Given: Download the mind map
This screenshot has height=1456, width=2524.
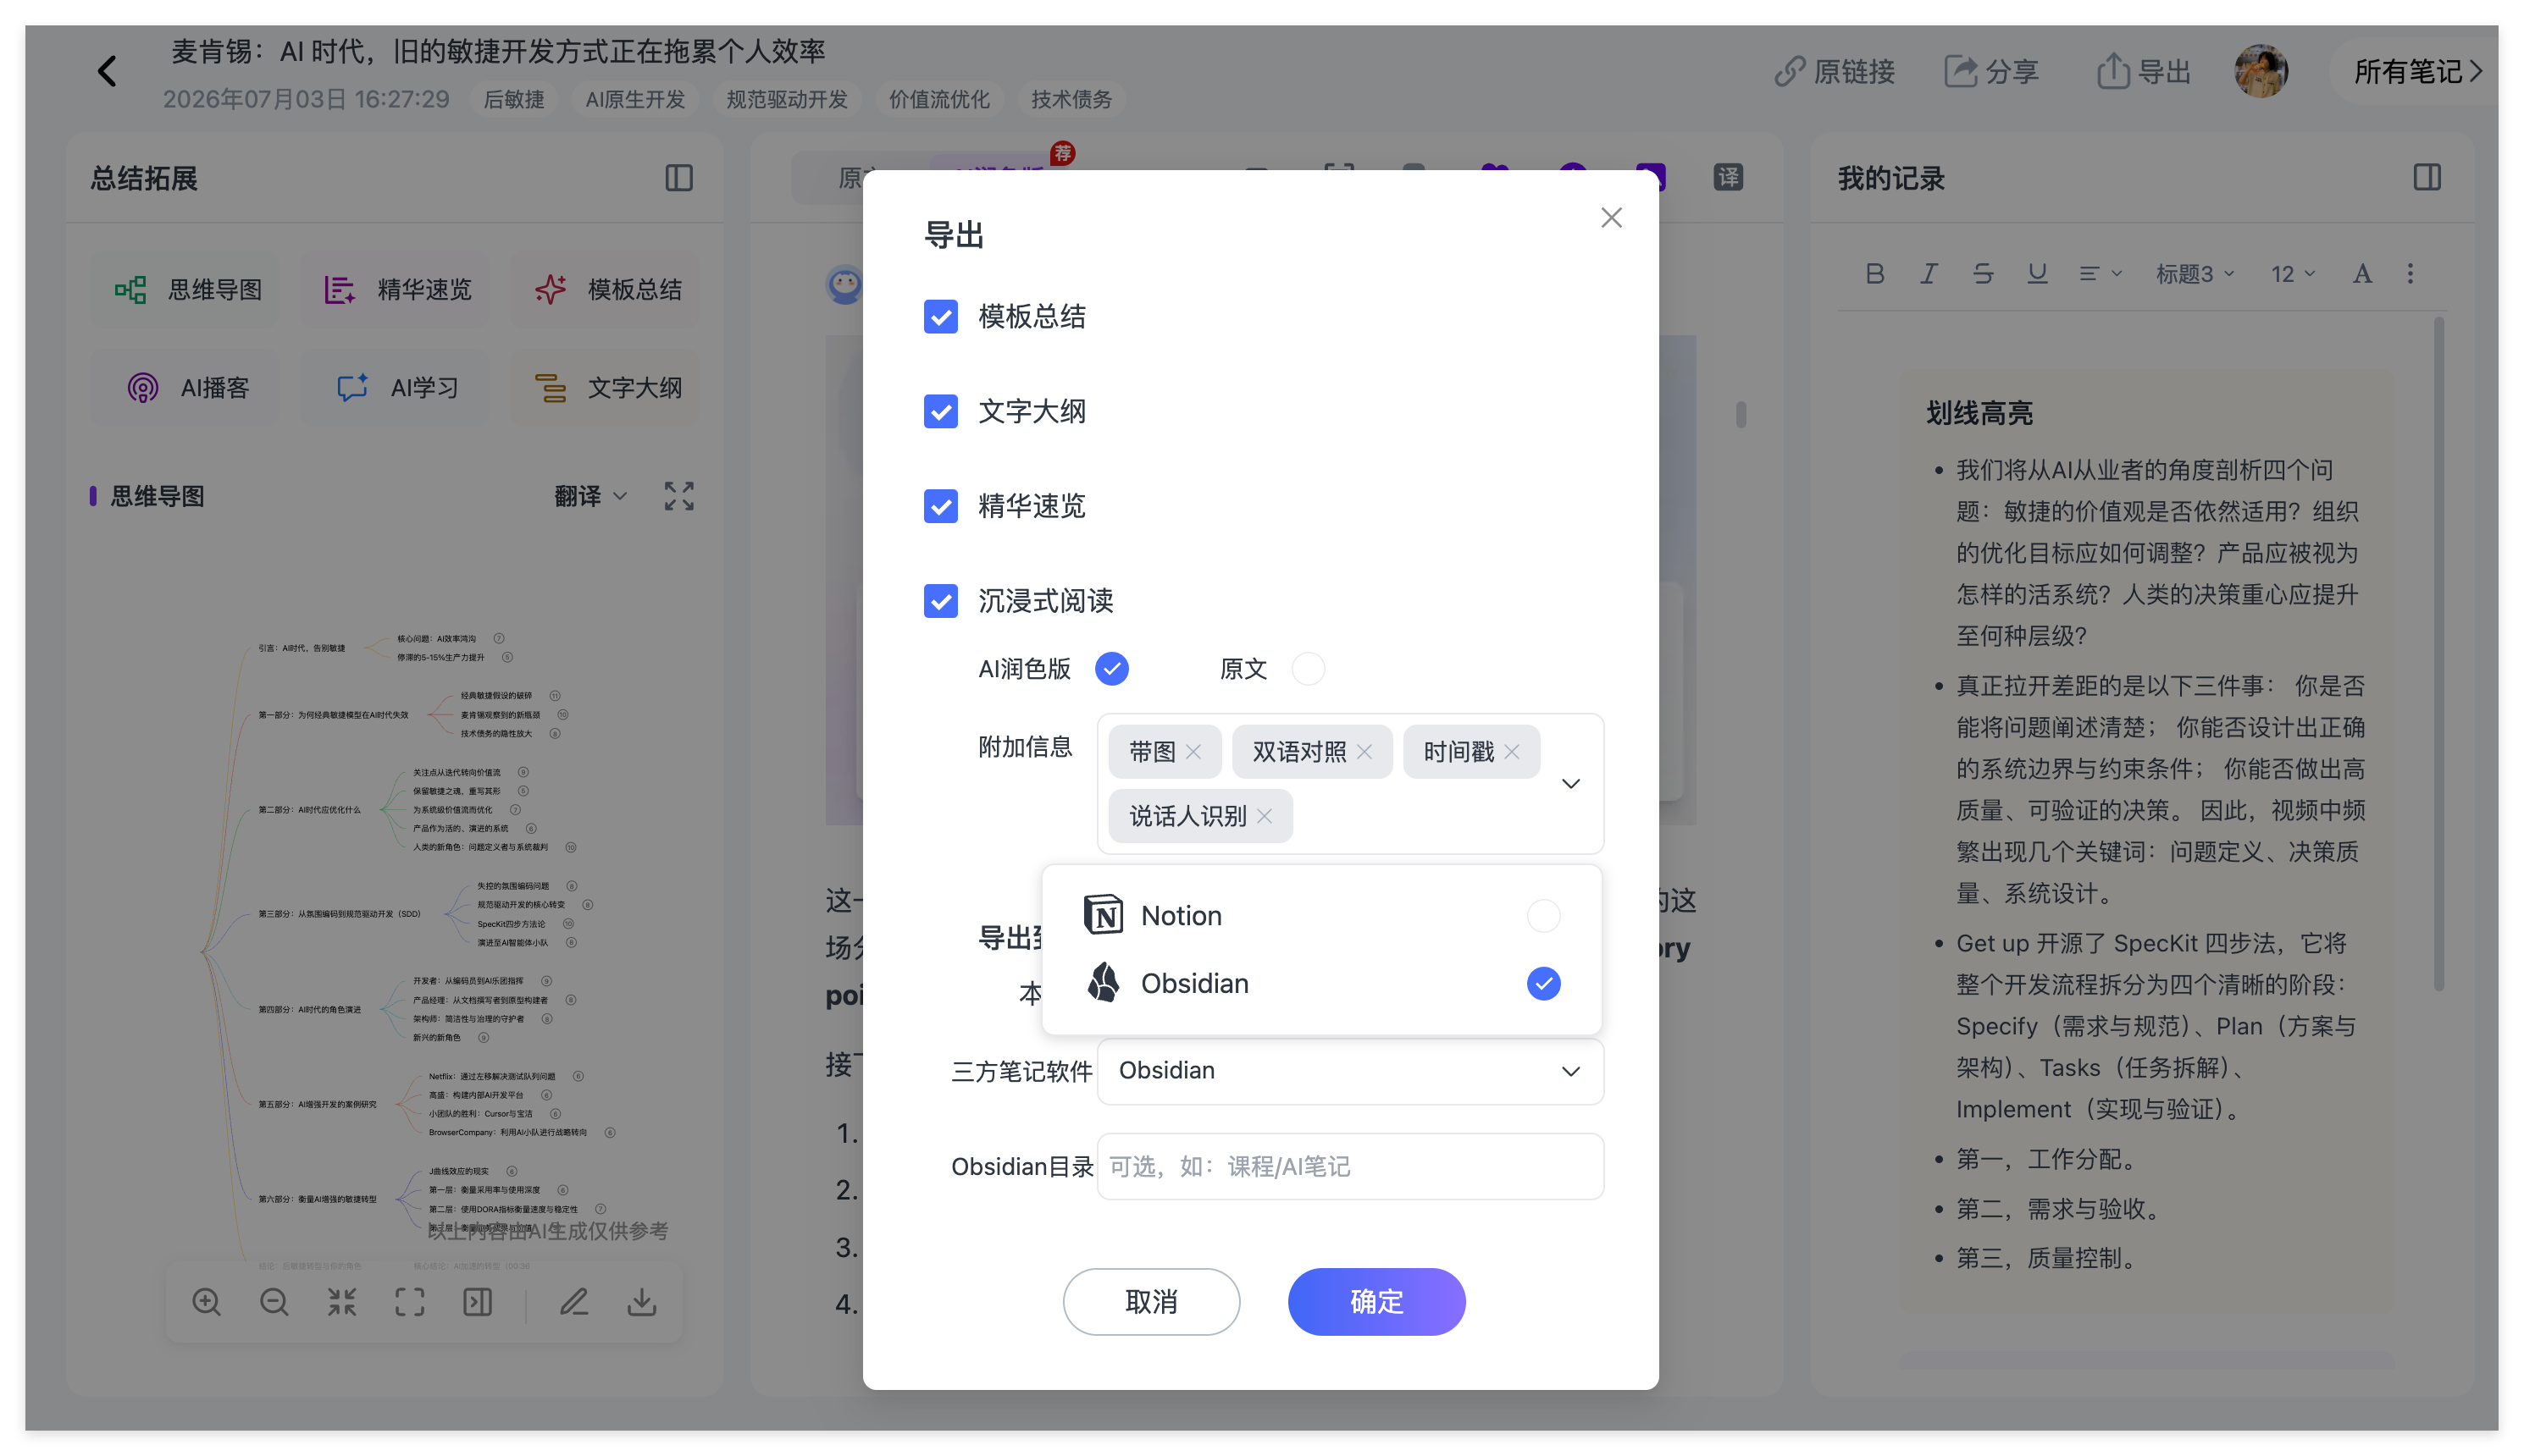Looking at the screenshot, I should [642, 1302].
